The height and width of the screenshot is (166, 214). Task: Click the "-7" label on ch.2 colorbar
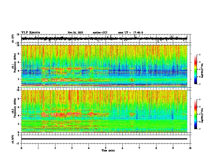click(x=199, y=129)
